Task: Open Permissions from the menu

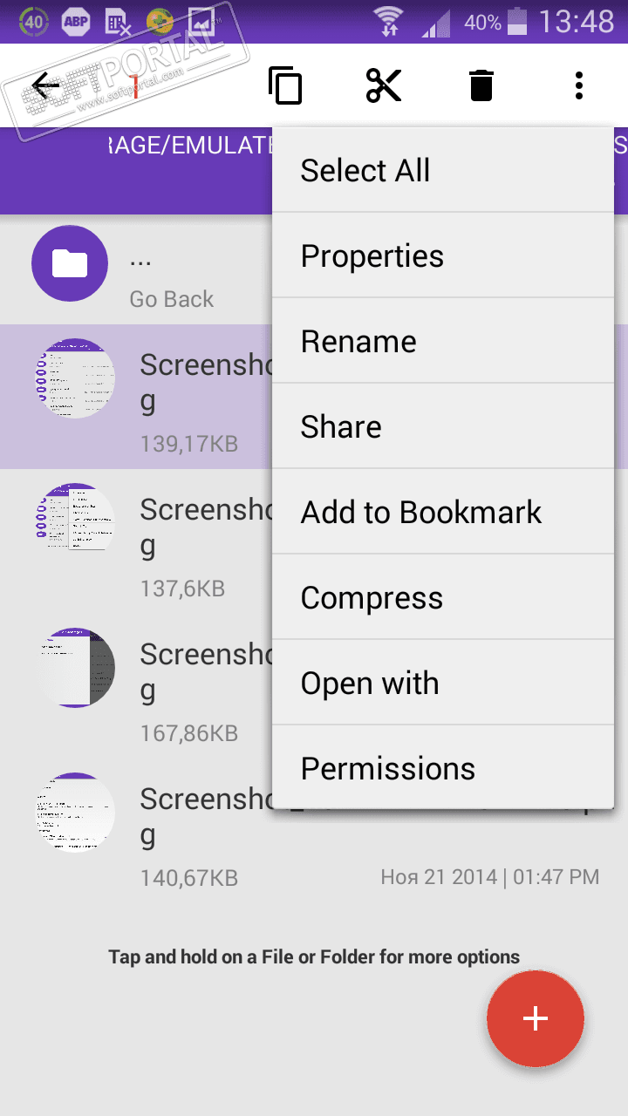Action: pos(443,769)
